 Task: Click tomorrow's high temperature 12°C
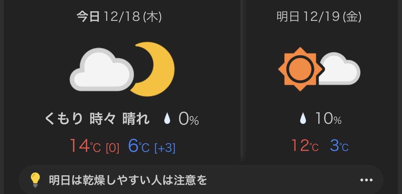304,146
